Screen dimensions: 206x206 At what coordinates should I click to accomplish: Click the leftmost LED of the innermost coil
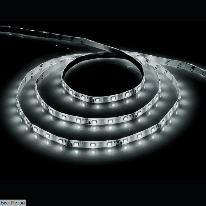(64, 85)
